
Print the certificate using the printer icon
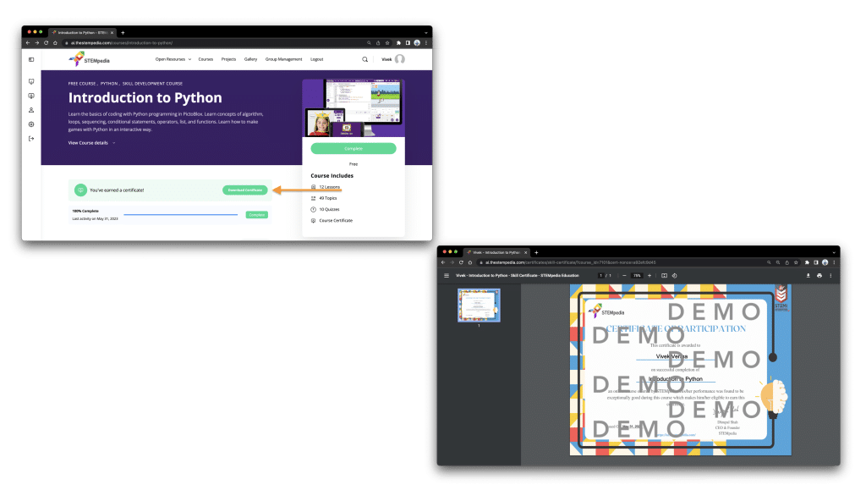coord(820,275)
